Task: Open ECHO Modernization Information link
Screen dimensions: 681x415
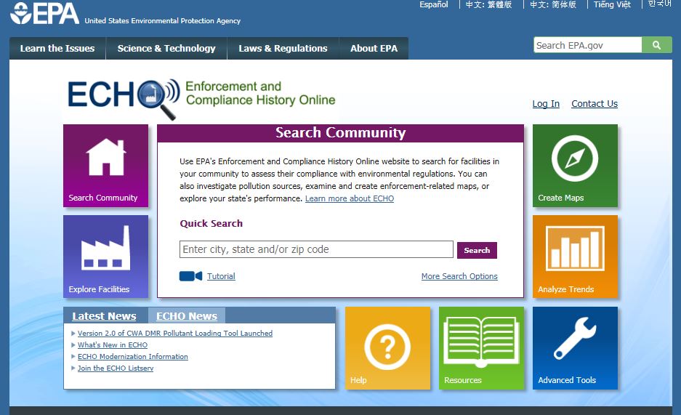Action: (133, 356)
